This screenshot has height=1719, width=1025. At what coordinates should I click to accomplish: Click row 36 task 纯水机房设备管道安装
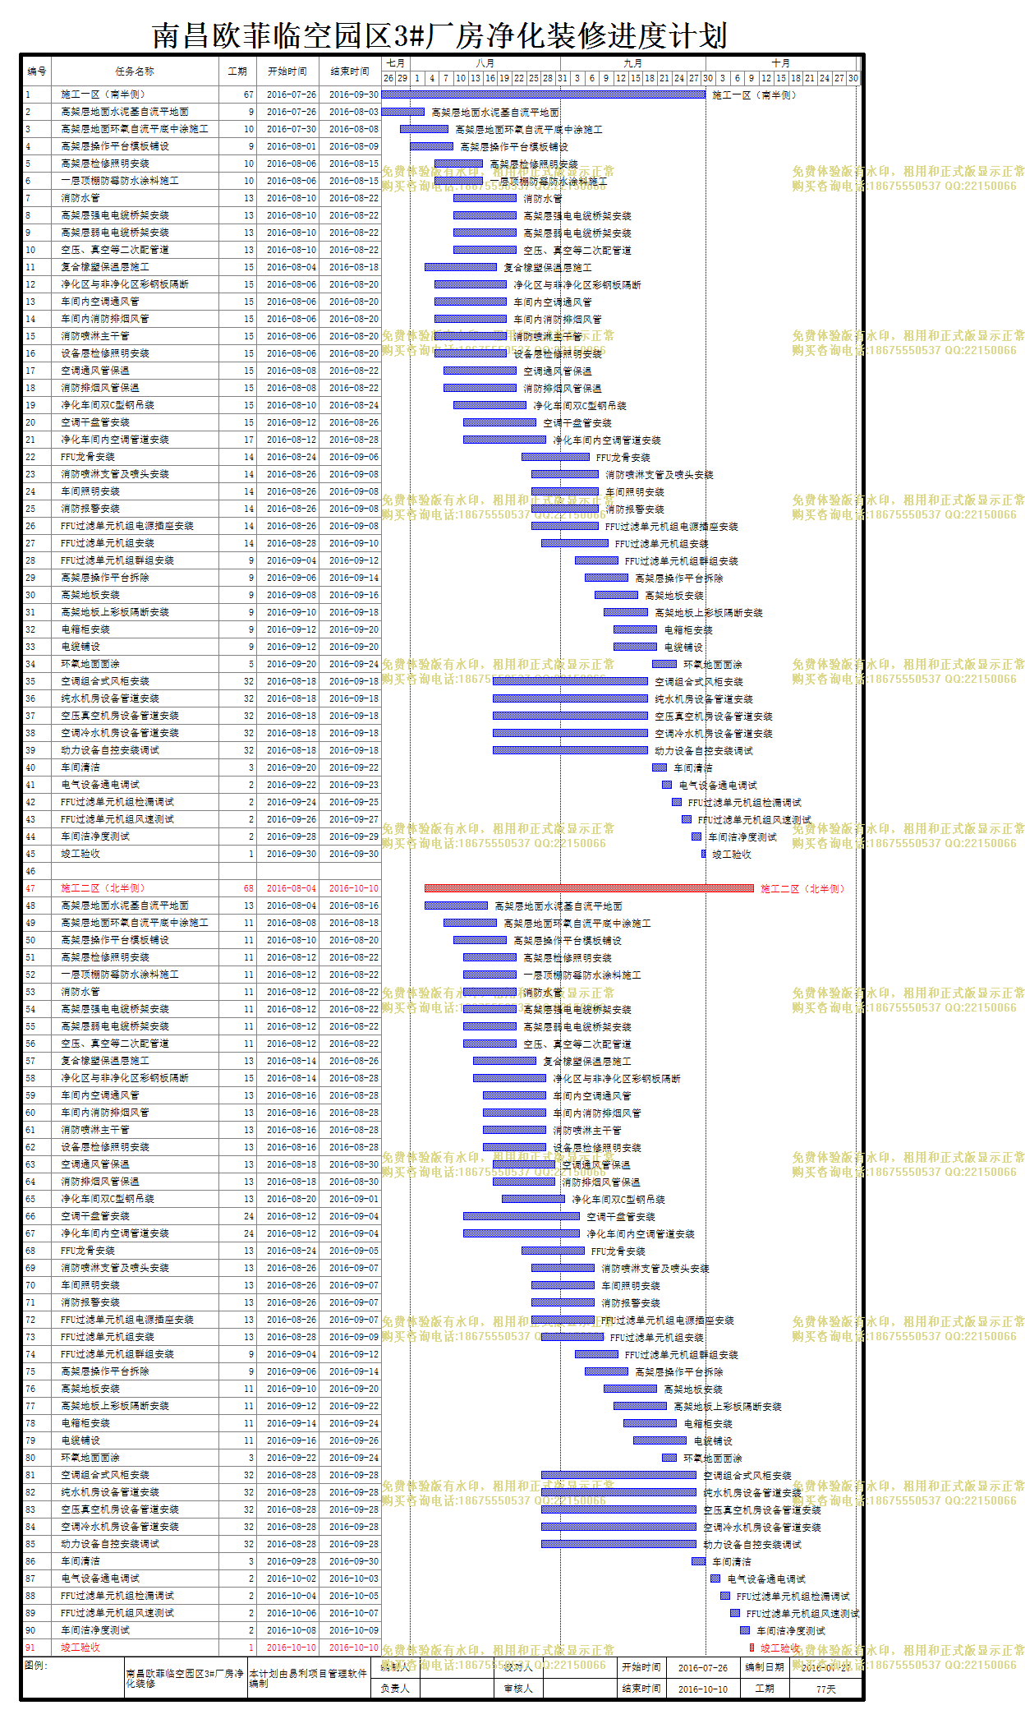(x=110, y=698)
